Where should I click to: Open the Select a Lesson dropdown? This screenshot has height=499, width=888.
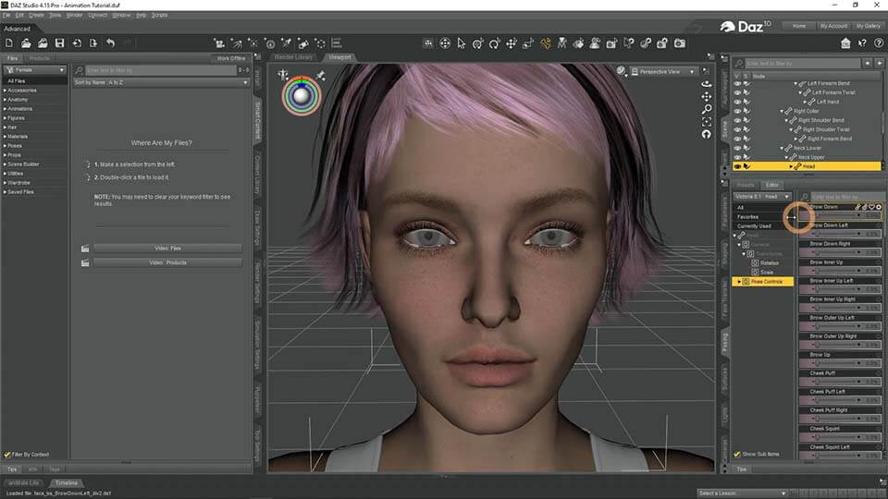[x=742, y=493]
